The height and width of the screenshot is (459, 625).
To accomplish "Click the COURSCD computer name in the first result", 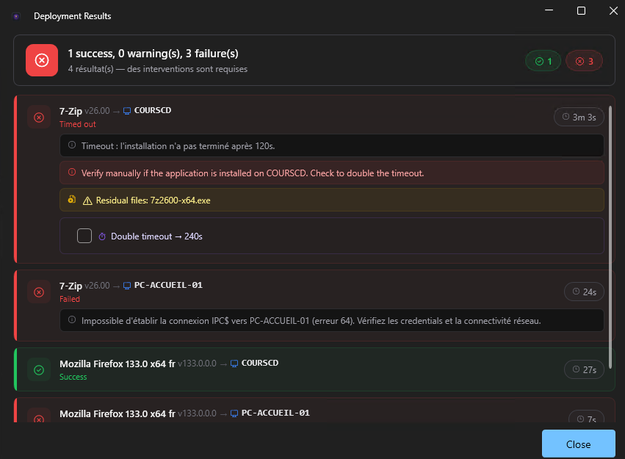I will click(152, 110).
